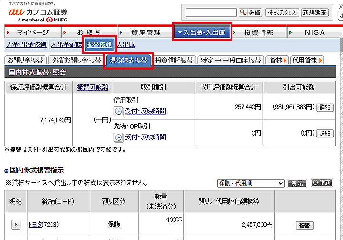Click the 振替可能額 header link
The height and width of the screenshot is (240, 343).
(x=92, y=87)
